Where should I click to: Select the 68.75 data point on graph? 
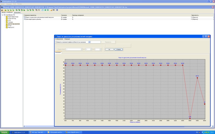click(197, 78)
